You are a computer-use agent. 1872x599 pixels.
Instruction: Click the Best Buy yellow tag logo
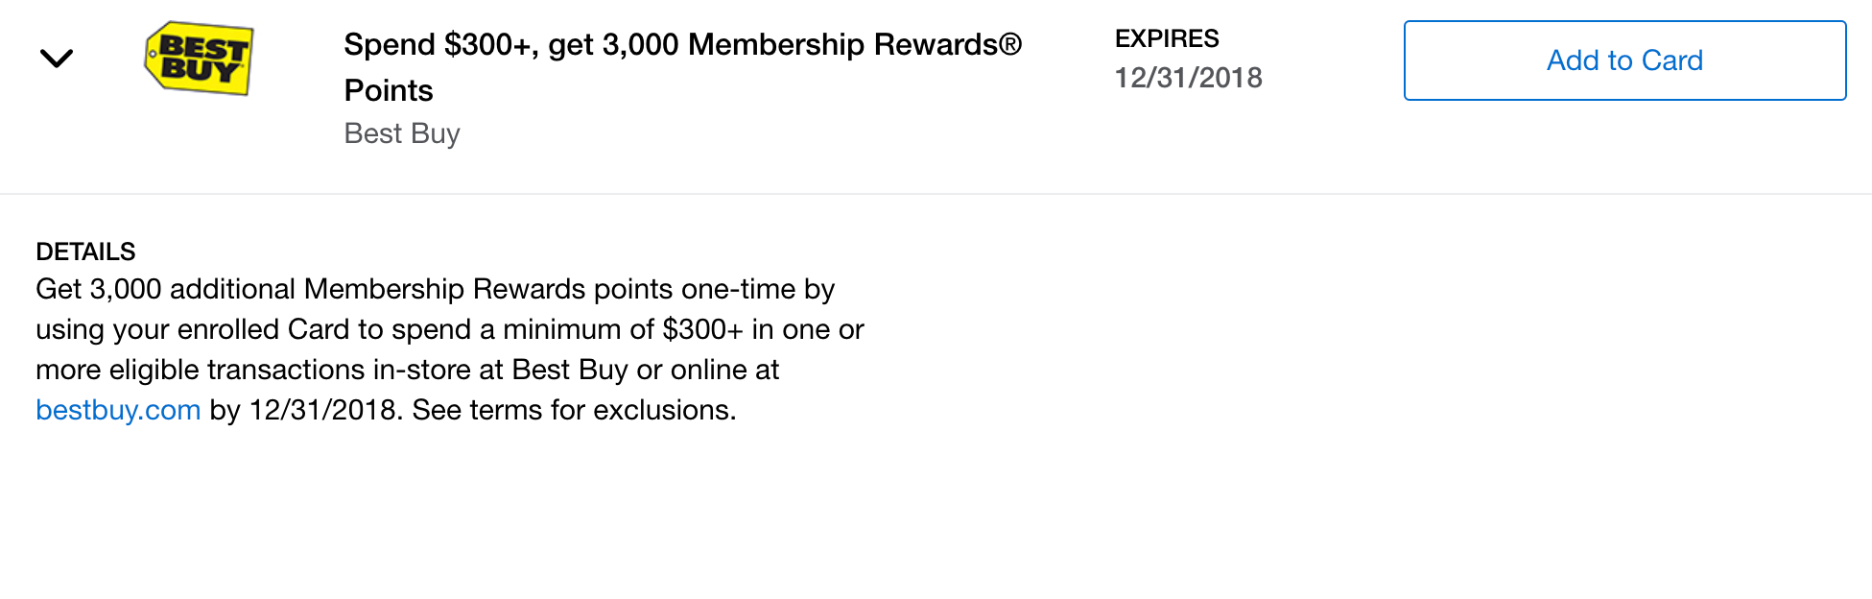point(200,59)
